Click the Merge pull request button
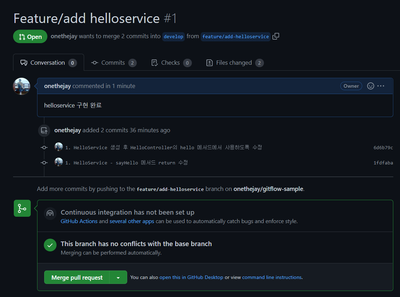The width and height of the screenshot is (400, 297). 77,277
